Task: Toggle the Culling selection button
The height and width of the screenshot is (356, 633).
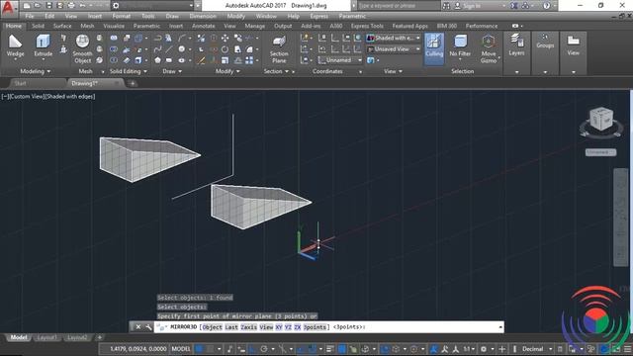Action: point(434,48)
